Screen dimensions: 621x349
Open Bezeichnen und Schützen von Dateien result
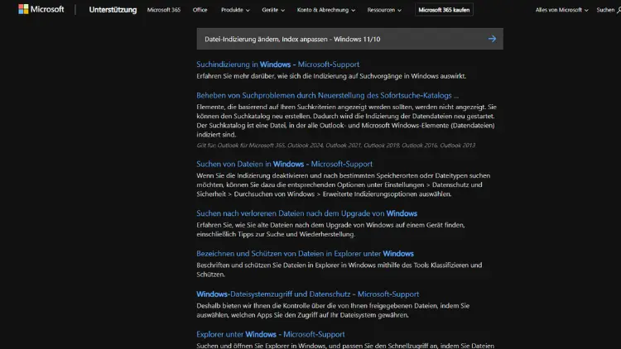[305, 254]
